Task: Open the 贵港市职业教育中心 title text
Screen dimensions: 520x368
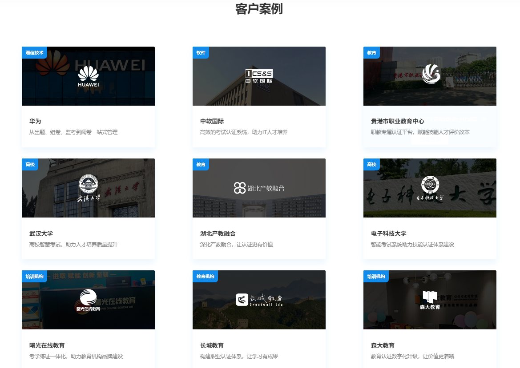Action: (397, 121)
